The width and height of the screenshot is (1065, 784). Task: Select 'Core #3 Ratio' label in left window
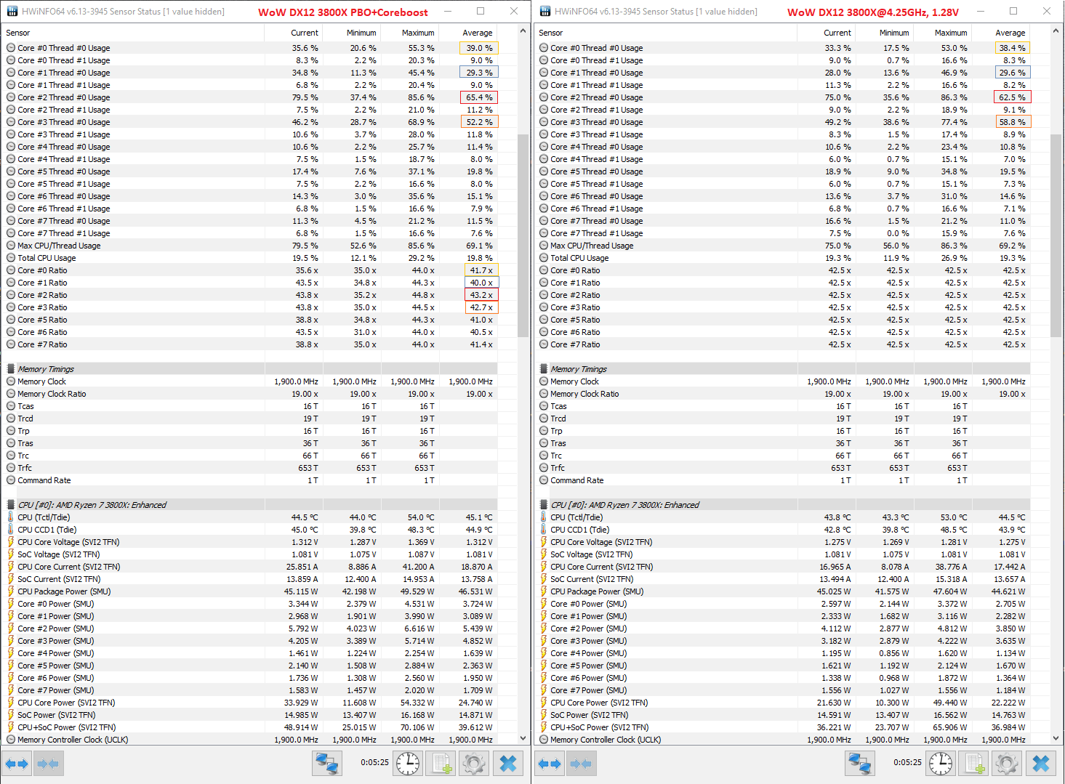pyautogui.click(x=42, y=307)
